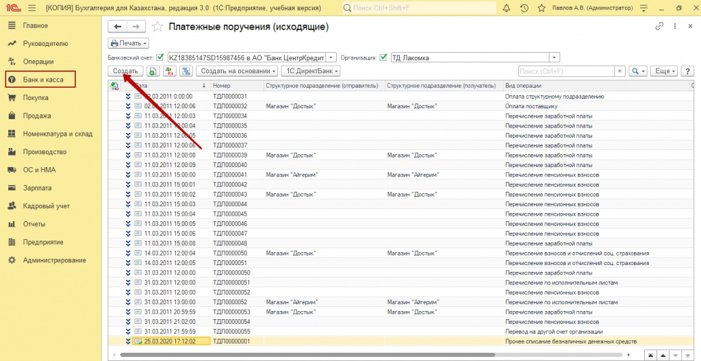701x361 pixels.
Task: Go back with the left arrow button
Action: (x=118, y=27)
